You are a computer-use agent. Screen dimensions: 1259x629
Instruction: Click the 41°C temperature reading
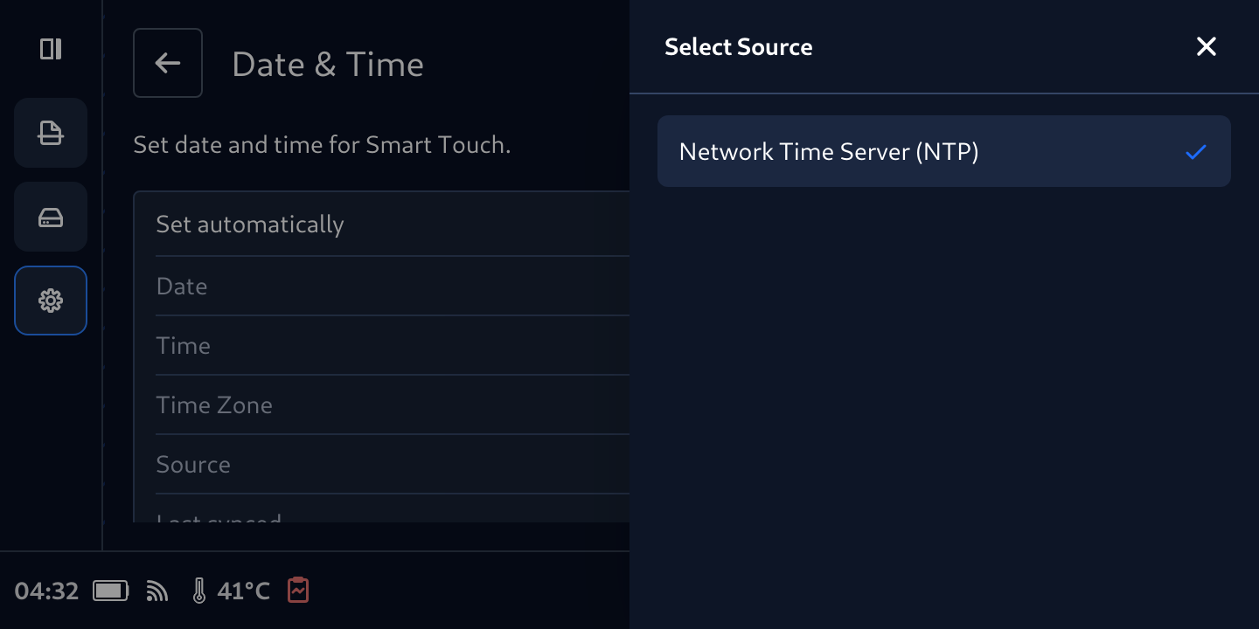[243, 591]
